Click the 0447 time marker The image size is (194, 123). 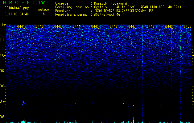(132, 26)
